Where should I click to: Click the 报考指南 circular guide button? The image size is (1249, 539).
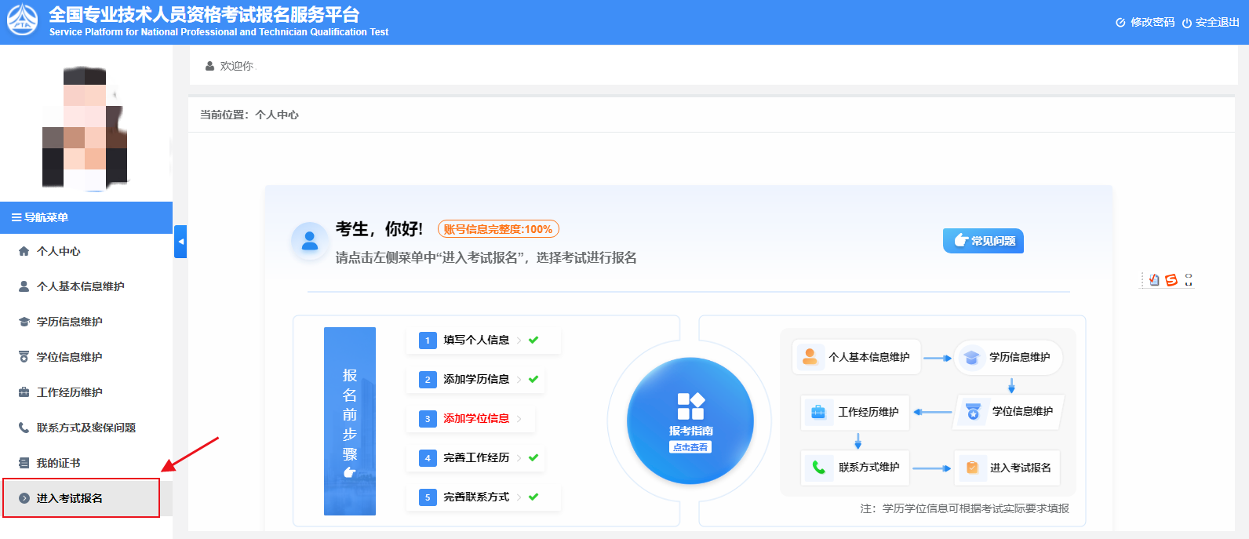click(x=690, y=421)
